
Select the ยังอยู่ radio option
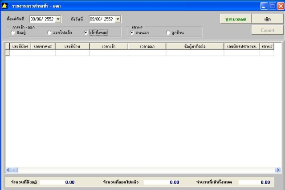(13, 32)
